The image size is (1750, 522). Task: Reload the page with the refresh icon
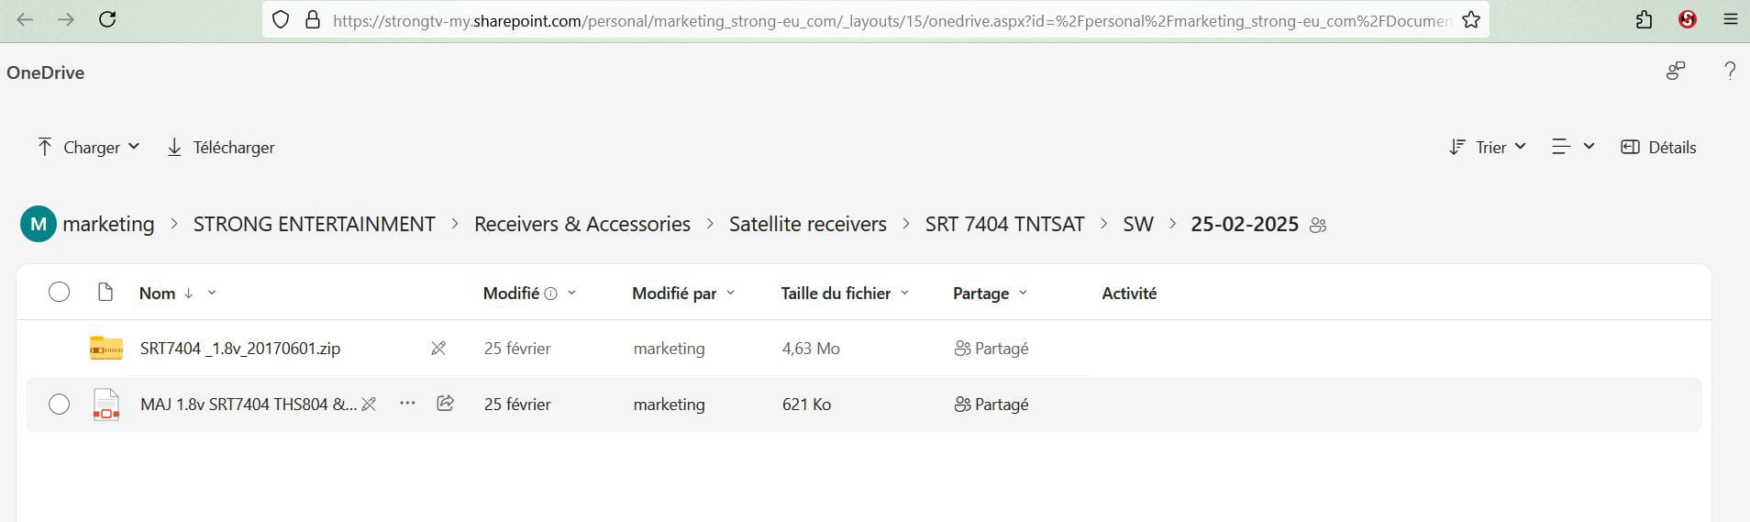(107, 19)
